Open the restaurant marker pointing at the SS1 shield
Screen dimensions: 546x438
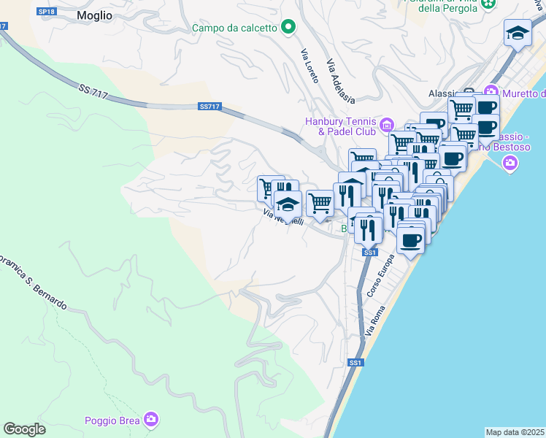point(368,233)
